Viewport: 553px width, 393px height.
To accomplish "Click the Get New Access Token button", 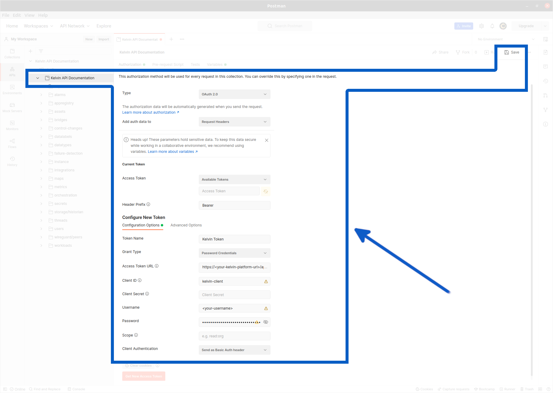I will coord(143,376).
